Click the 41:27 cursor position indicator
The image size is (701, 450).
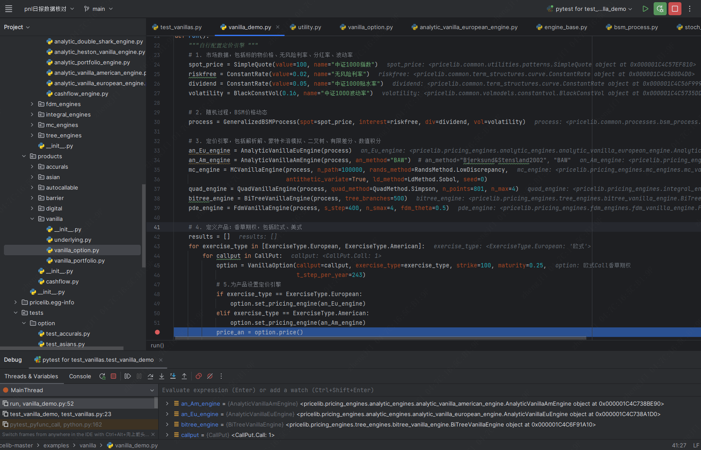[x=679, y=445]
